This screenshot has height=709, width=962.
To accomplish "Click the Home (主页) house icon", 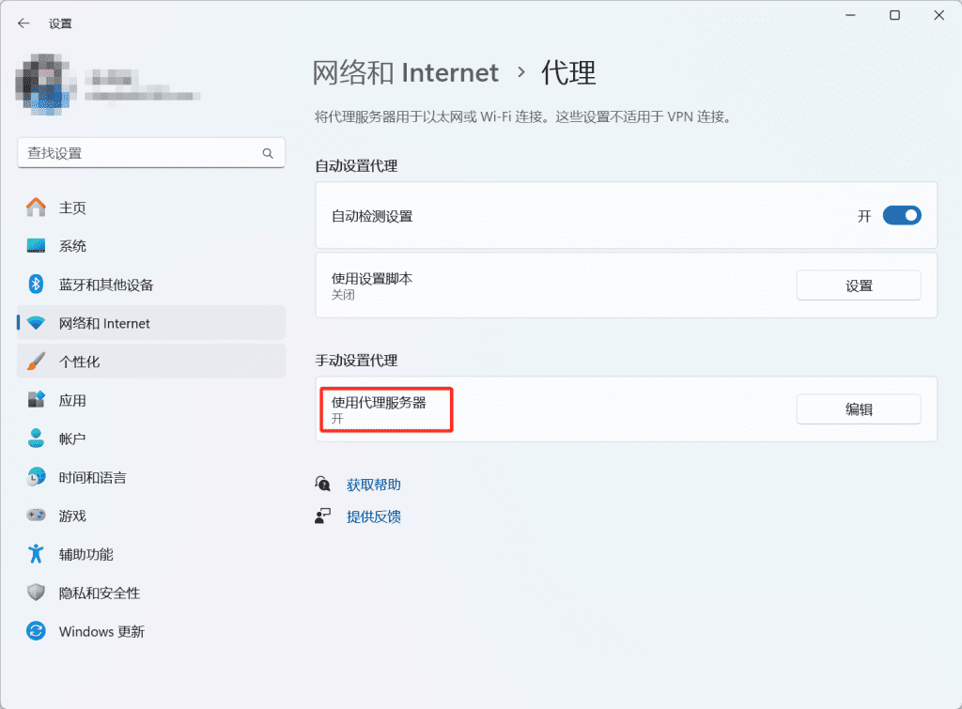I will [36, 208].
